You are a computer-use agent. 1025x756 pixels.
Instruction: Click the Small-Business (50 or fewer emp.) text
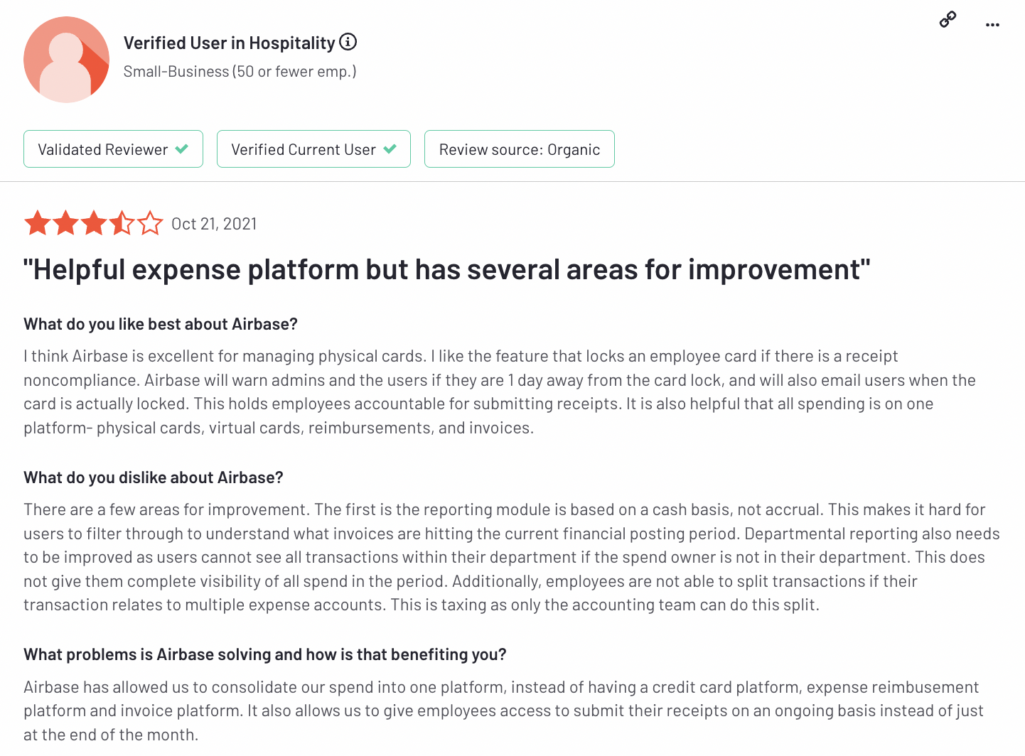(240, 71)
